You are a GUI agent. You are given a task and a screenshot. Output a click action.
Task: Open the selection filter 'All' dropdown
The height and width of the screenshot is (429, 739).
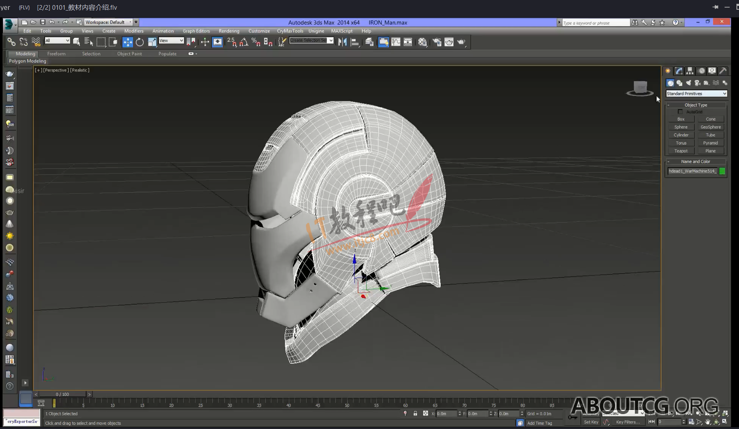pos(57,41)
